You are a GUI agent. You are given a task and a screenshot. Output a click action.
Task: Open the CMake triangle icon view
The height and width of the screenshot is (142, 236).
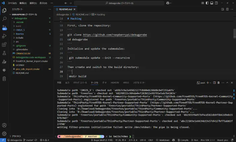tap(4, 62)
